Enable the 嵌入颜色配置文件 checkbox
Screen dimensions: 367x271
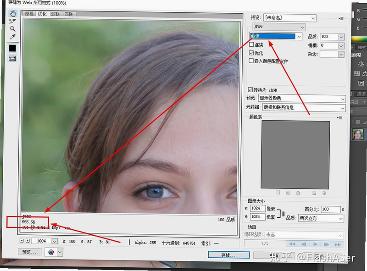(251, 61)
